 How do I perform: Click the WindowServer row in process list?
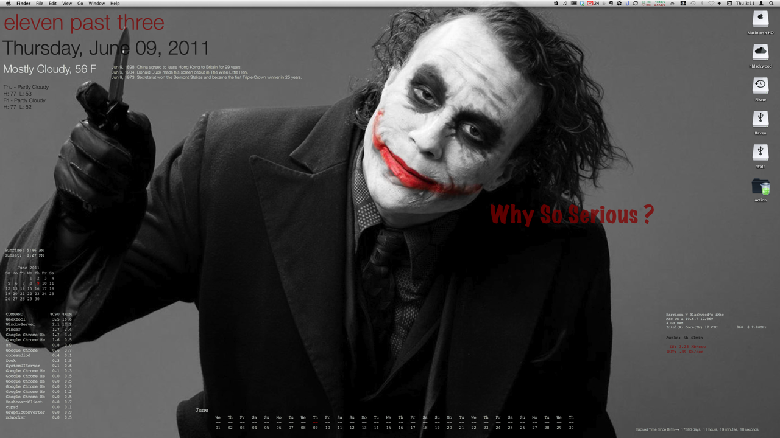coord(38,324)
